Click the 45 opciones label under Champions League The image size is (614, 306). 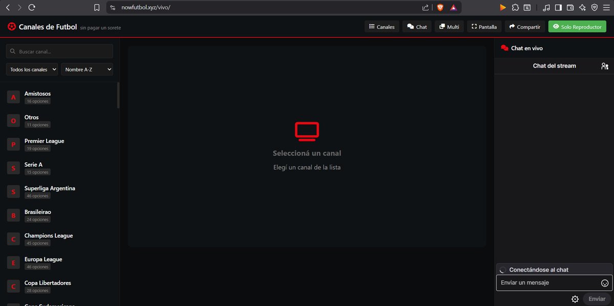click(x=37, y=243)
